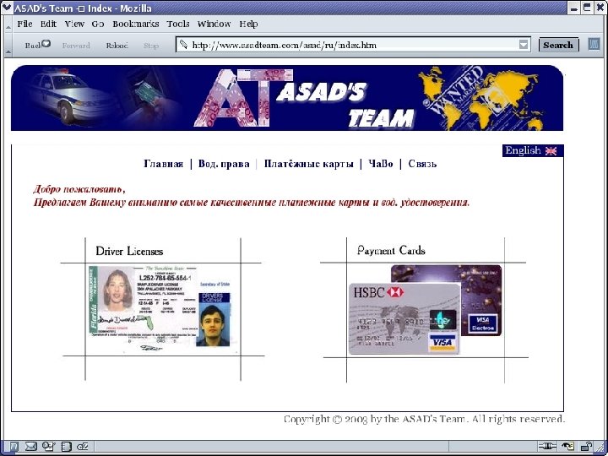Open the IRC Chat icon in status bar
Screen dimensions: 608x456
pos(83,447)
